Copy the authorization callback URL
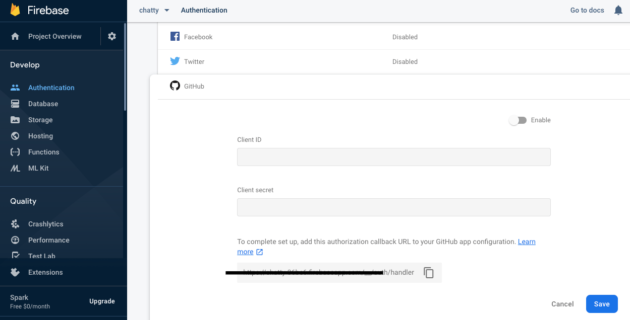The image size is (630, 320). tap(429, 273)
